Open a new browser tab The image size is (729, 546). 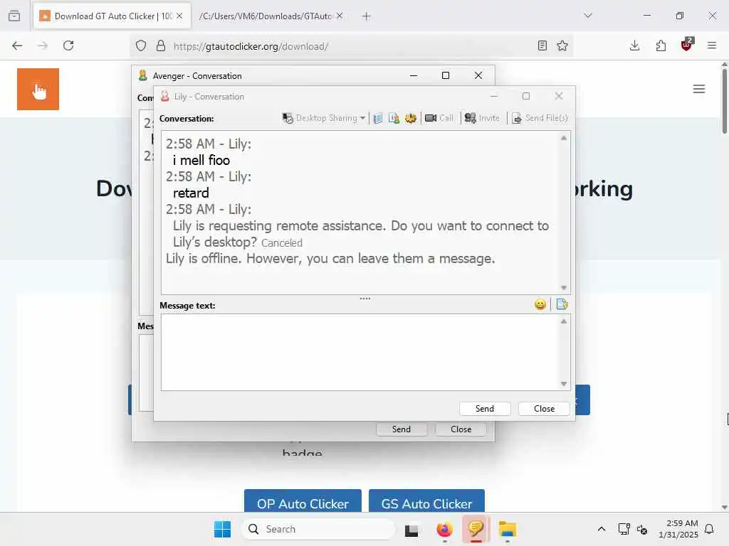coord(367,16)
